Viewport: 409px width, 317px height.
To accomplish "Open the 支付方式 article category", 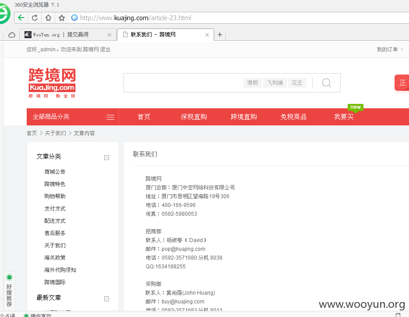I will click(x=55, y=208).
